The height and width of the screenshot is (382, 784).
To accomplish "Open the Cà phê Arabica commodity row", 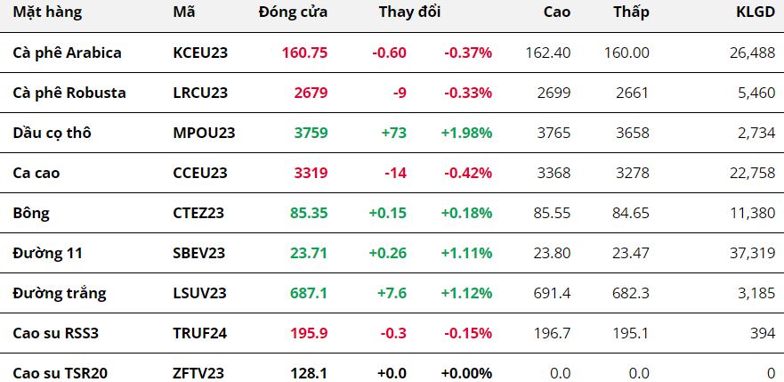I will (x=68, y=53).
